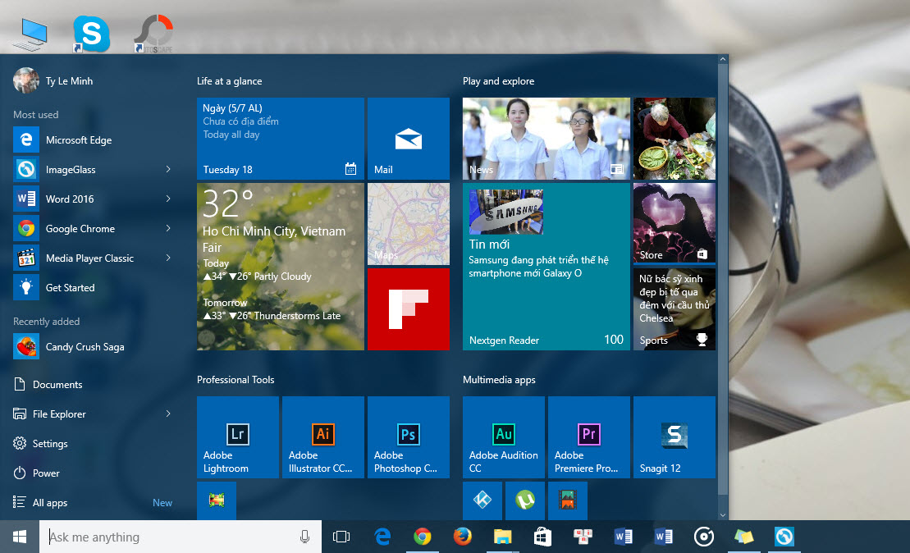The width and height of the screenshot is (910, 553).
Task: Click the Firefox taskbar icon
Action: click(463, 537)
